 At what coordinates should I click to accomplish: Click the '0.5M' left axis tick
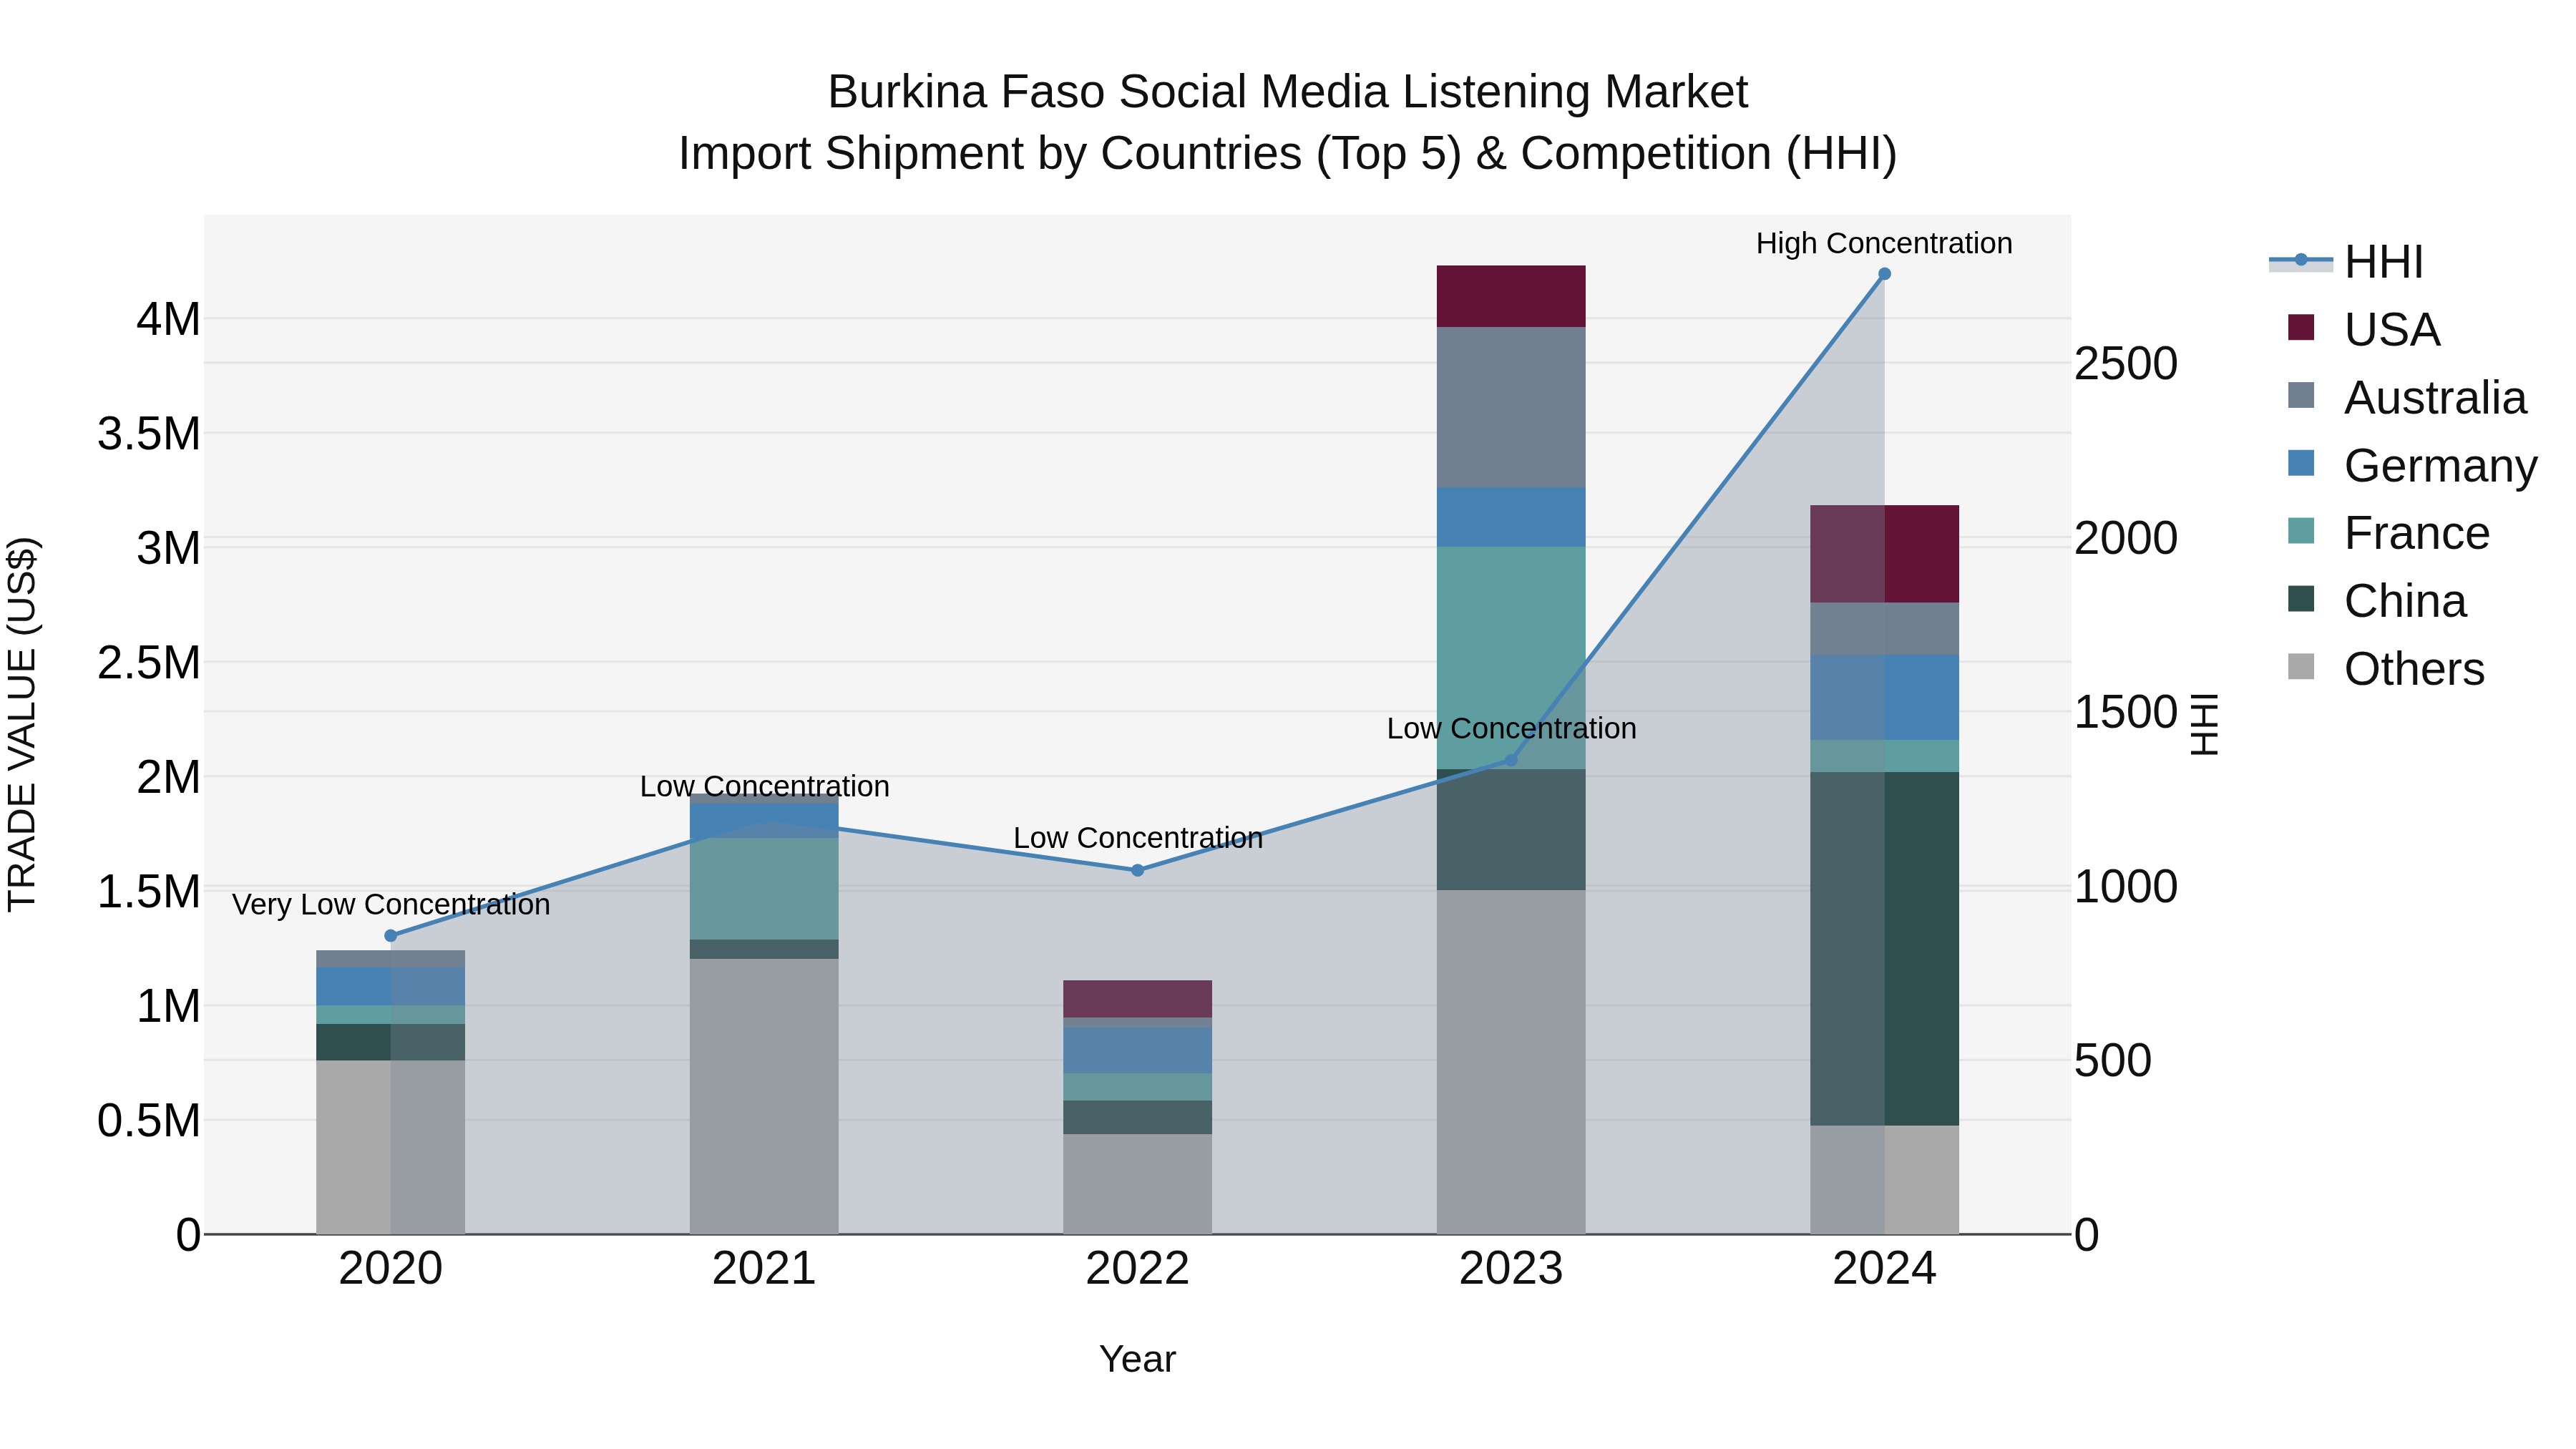click(x=149, y=1121)
